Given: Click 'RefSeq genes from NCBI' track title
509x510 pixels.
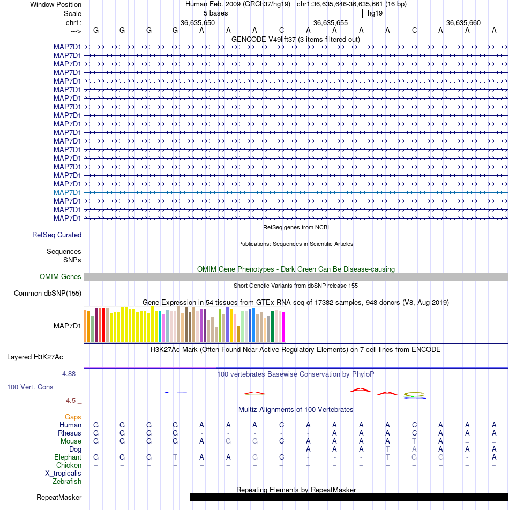Looking at the screenshot, I should pyautogui.click(x=296, y=227).
